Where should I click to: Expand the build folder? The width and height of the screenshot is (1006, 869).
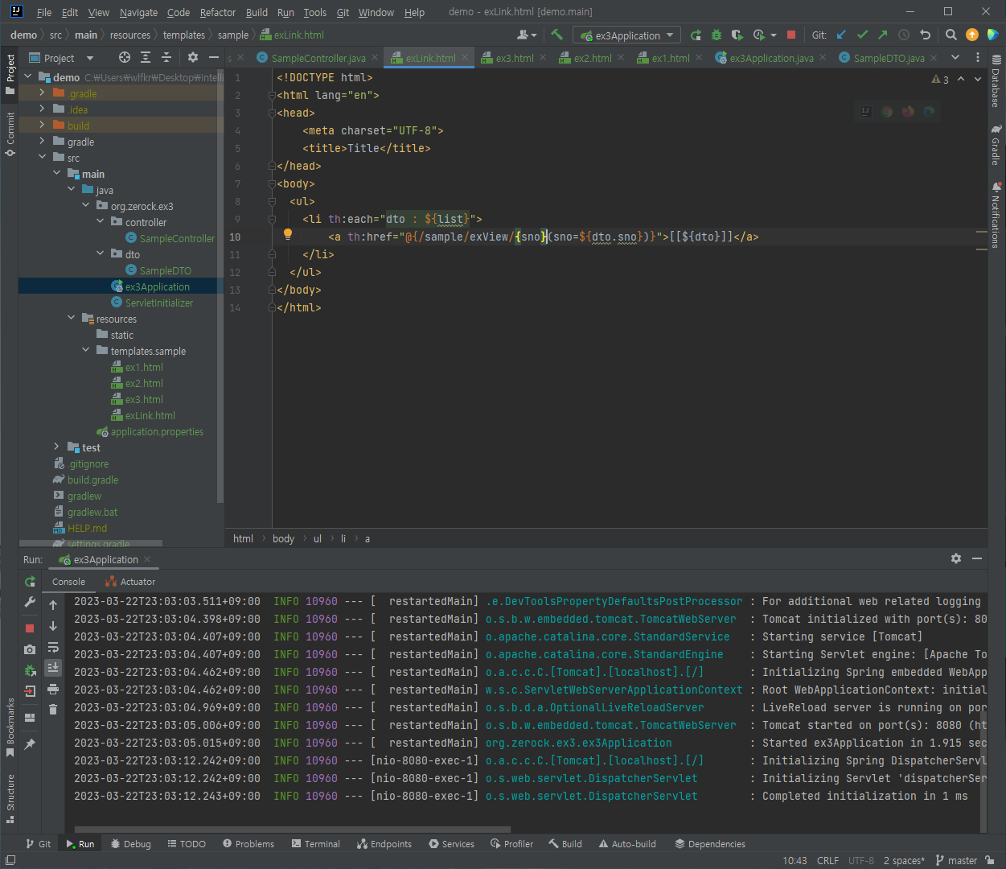(x=43, y=125)
